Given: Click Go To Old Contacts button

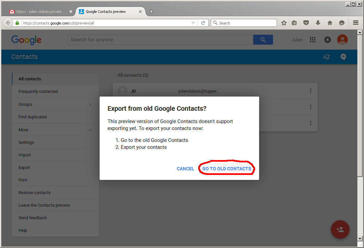Looking at the screenshot, I should point(227,169).
